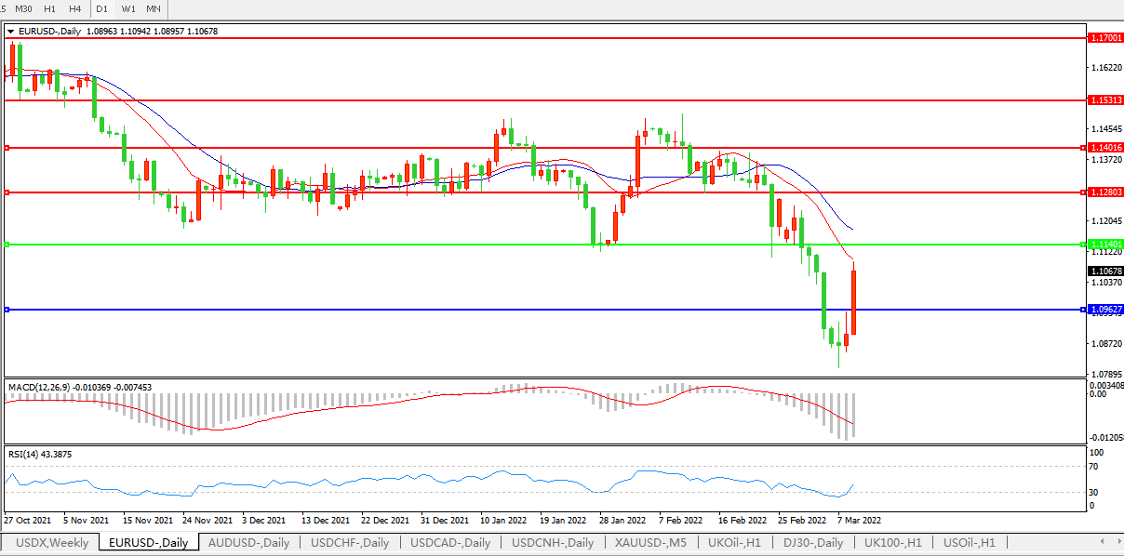Switch to the AUDUSD-,Daily tab
Viewport: 1124px width, 556px height.
click(x=248, y=542)
